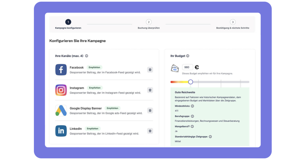Click the LinkedIn logo icon

pyautogui.click(x=61, y=131)
